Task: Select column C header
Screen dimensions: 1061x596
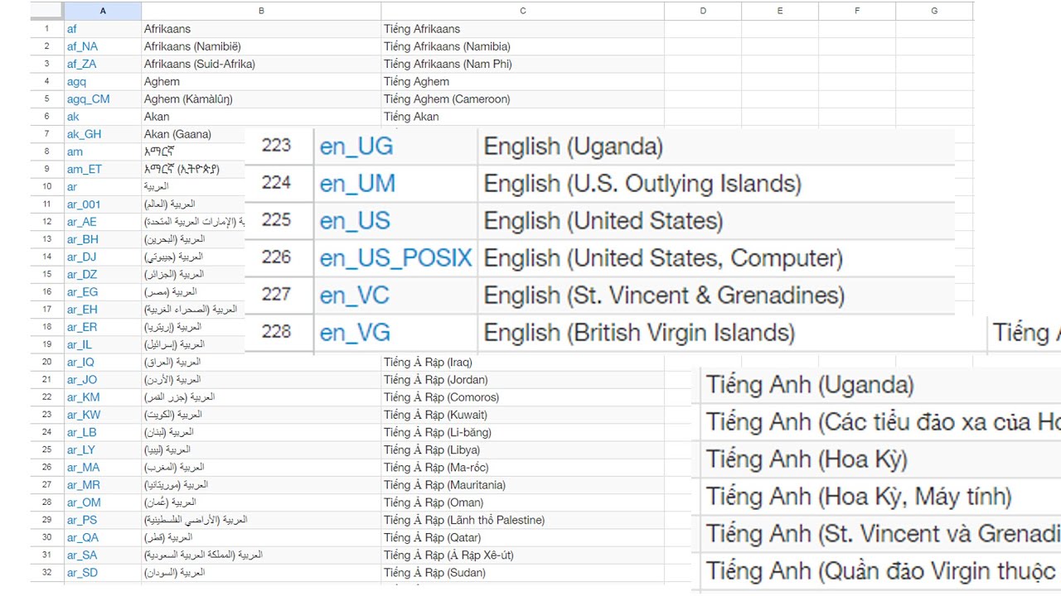Action: point(522,11)
